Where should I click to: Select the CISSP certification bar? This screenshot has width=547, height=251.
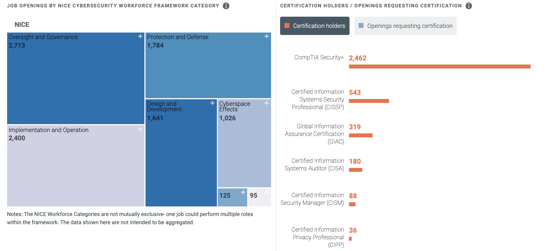(369, 101)
